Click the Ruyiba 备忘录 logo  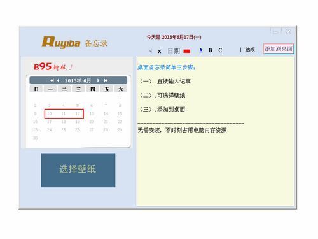point(75,42)
